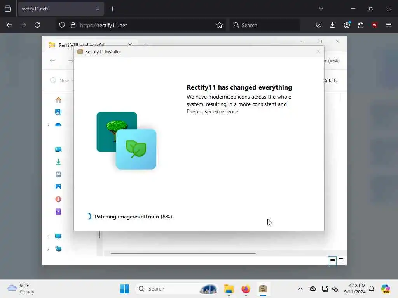Open the Firefox downloads panel
Viewport: 398px width, 298px height.
(x=333, y=25)
